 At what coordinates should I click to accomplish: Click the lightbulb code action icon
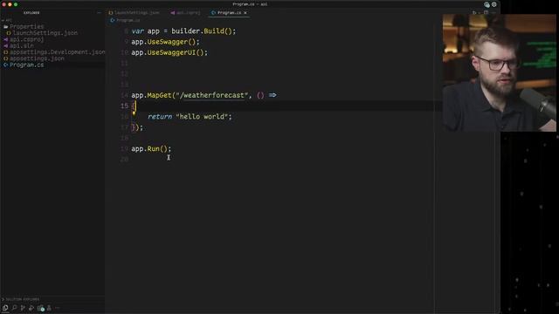pos(134,113)
